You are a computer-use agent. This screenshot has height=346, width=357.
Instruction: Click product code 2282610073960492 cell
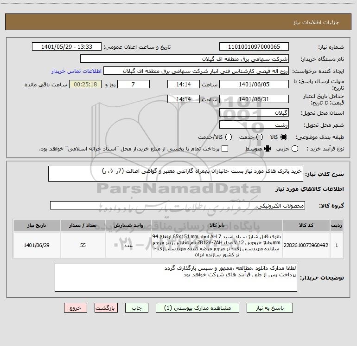tap(306, 245)
